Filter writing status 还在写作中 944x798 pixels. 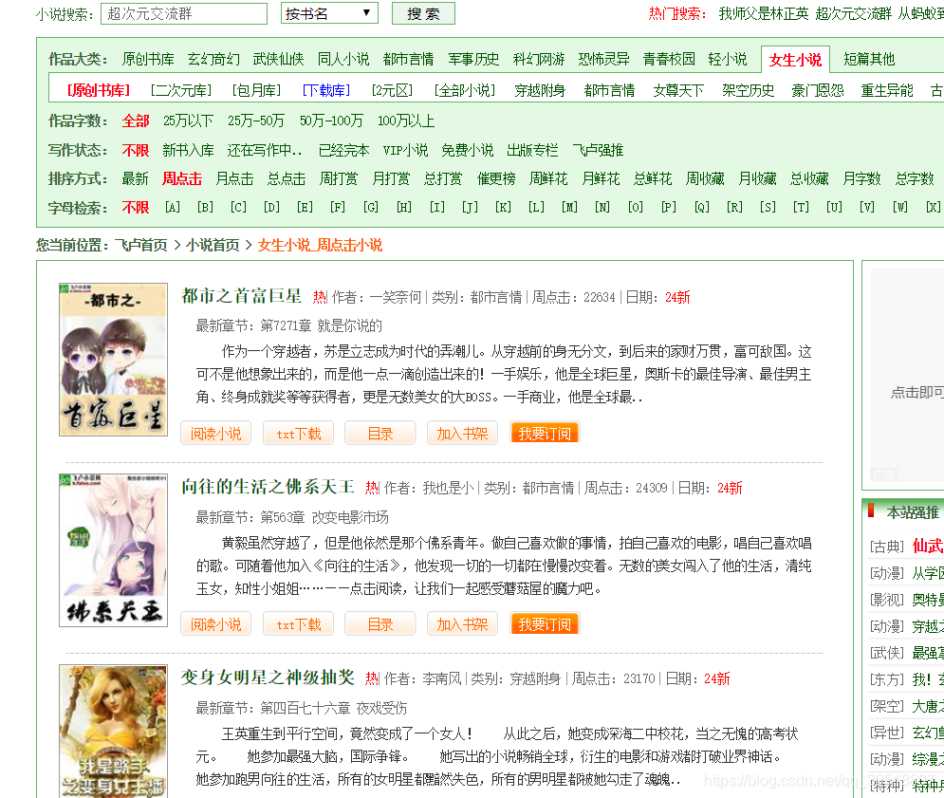tap(265, 150)
